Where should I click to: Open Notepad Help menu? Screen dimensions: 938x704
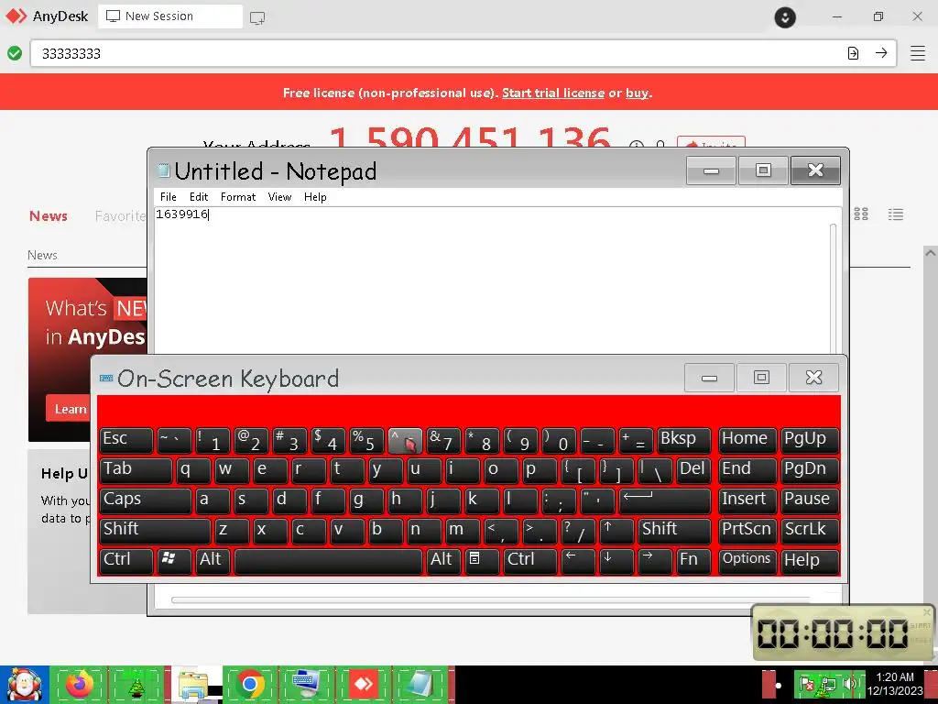[x=315, y=197]
